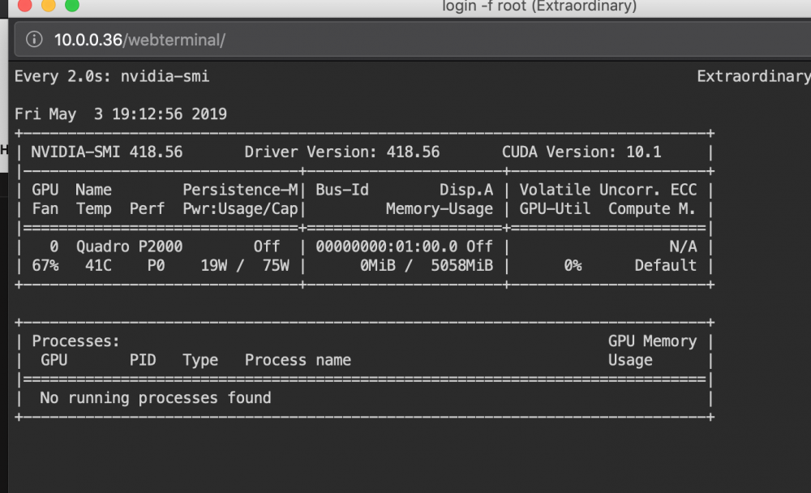Click 'CUDA Version: 10.1' text
The height and width of the screenshot is (493, 811).
581,152
